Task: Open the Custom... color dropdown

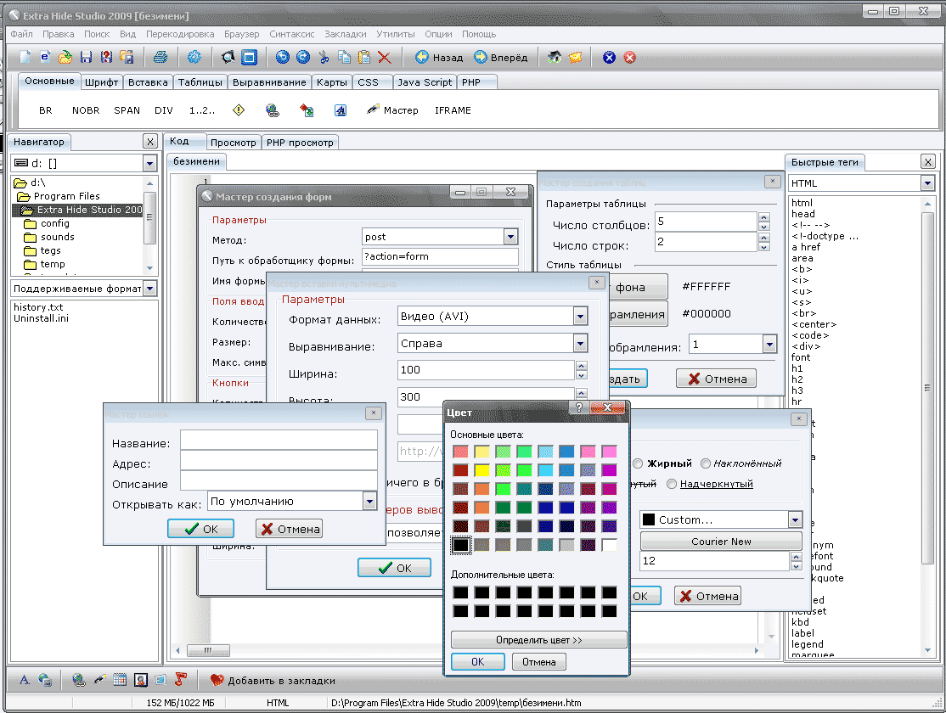Action: 795,519
